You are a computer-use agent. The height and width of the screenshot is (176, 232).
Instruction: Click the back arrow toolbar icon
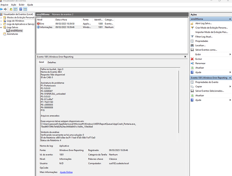[x=1, y=9]
